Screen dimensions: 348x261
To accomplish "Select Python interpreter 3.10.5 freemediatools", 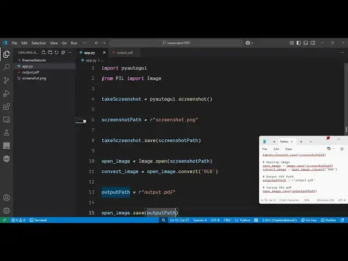I will point(279,220).
